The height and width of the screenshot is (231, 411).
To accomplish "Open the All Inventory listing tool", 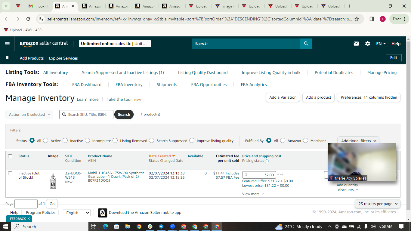I will tap(56, 72).
